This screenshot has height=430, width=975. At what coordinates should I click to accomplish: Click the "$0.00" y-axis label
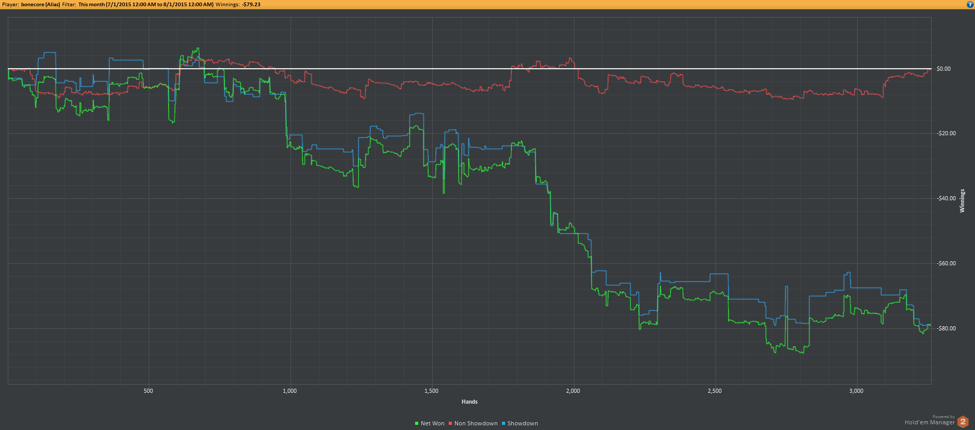(943, 69)
